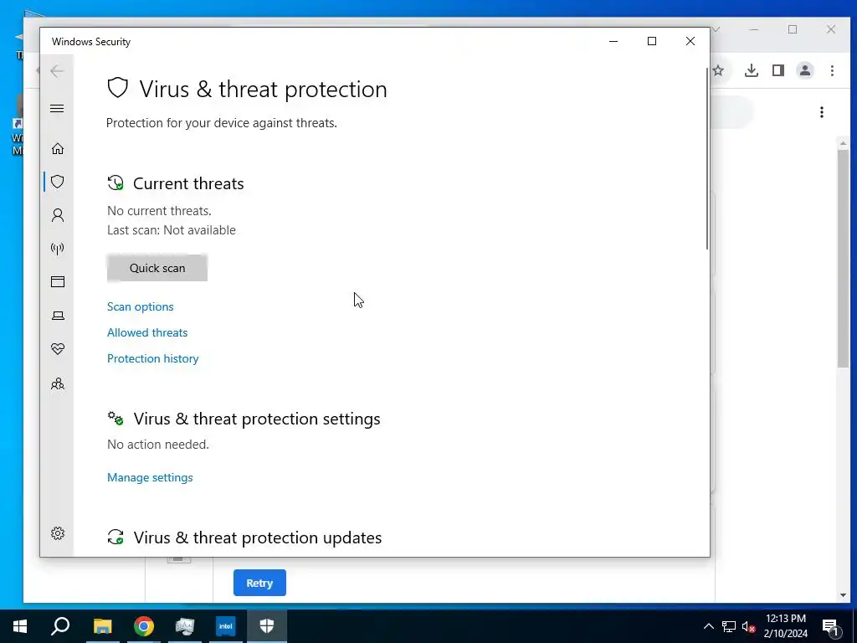Screen dimensions: 857x643
Task: Click 'Last scan: Not available' text
Action: [x=172, y=230]
